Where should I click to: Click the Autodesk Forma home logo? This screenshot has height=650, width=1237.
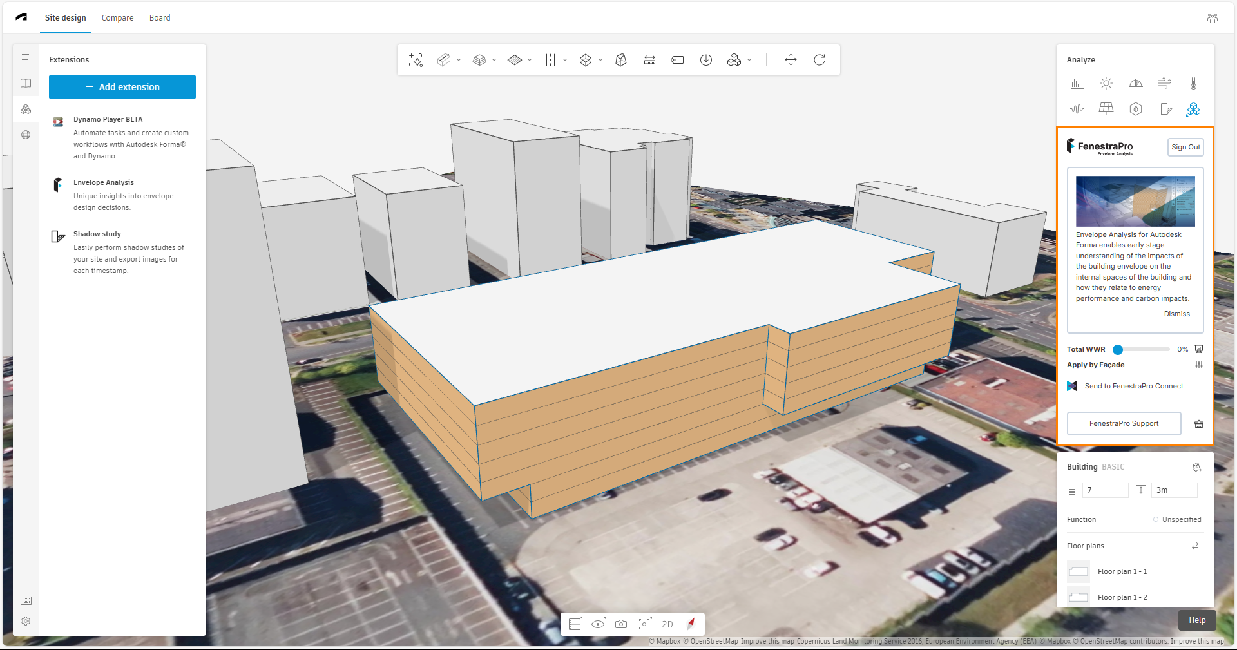tap(21, 17)
